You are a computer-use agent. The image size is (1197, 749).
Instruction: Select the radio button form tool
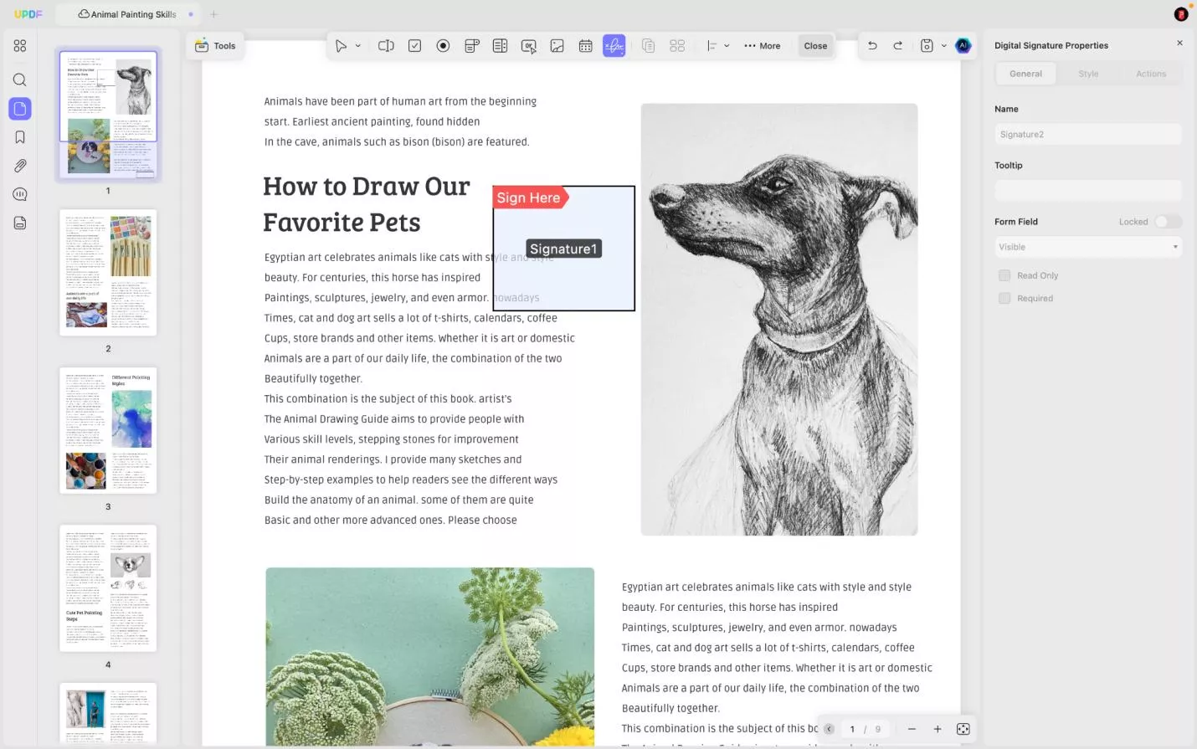pyautogui.click(x=443, y=46)
